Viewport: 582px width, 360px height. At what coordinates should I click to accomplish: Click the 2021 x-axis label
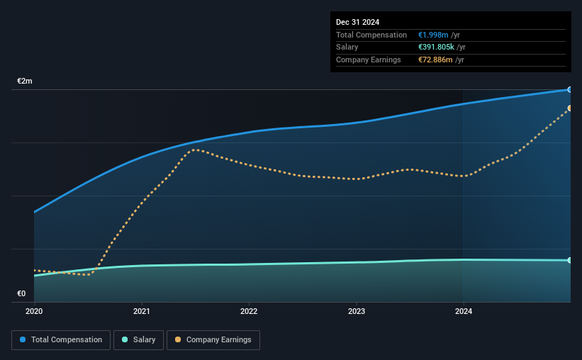click(x=141, y=311)
